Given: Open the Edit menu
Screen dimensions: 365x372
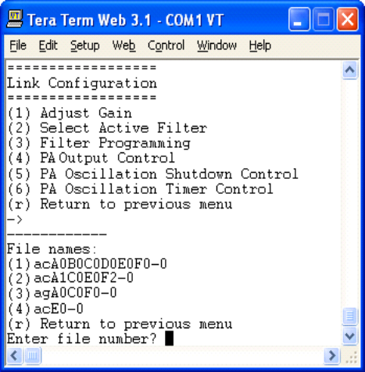Looking at the screenshot, I should (48, 45).
